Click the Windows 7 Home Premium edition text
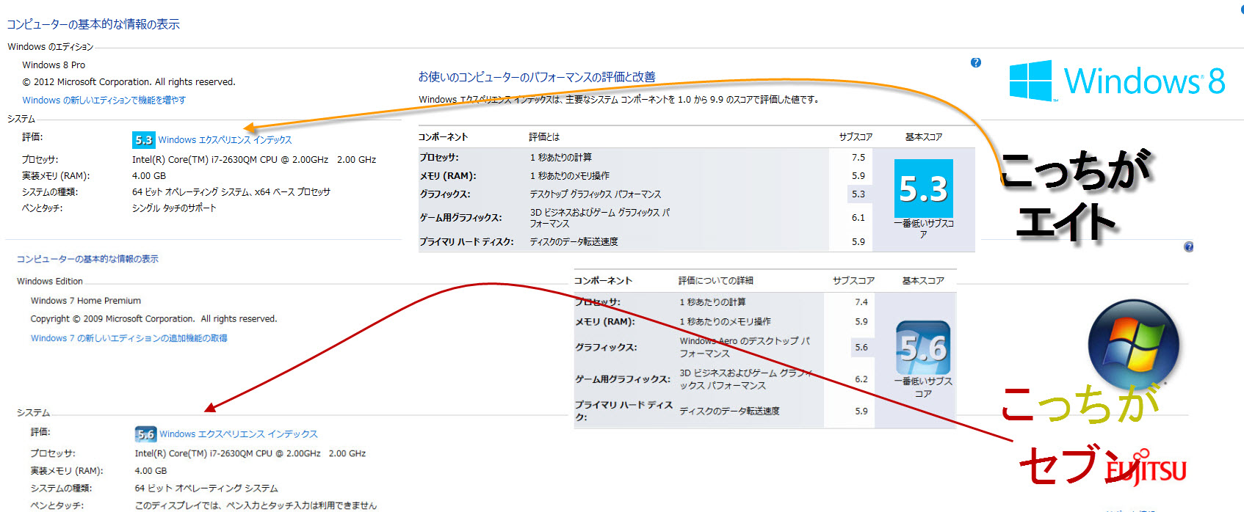Screen dimensions: 1244x512 [86, 301]
